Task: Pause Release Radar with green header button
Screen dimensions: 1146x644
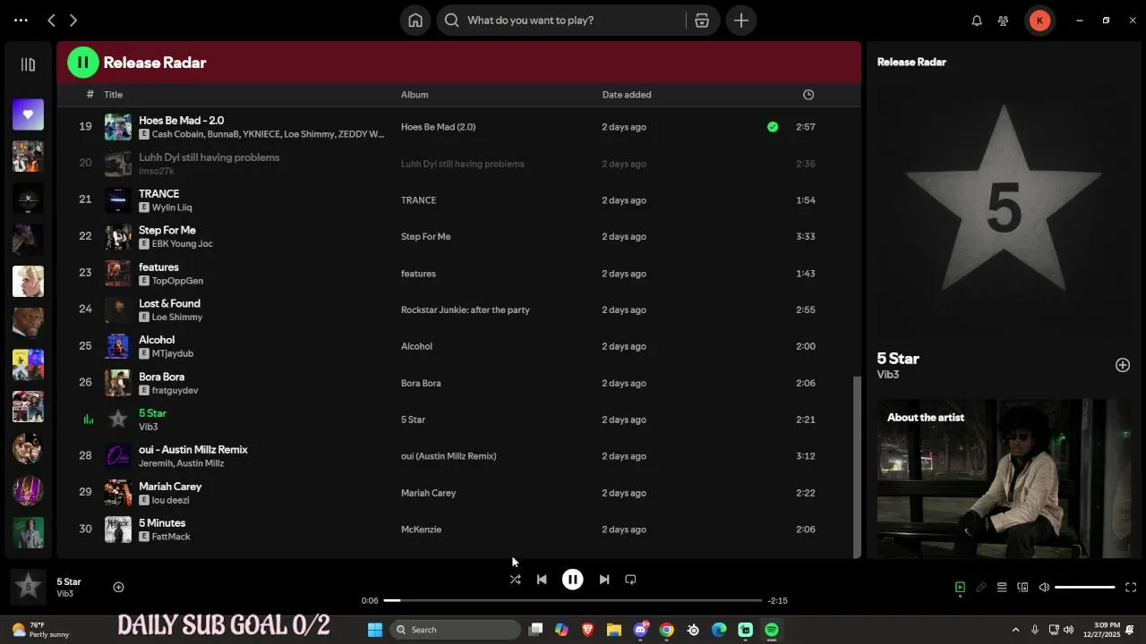Action: pyautogui.click(x=83, y=63)
